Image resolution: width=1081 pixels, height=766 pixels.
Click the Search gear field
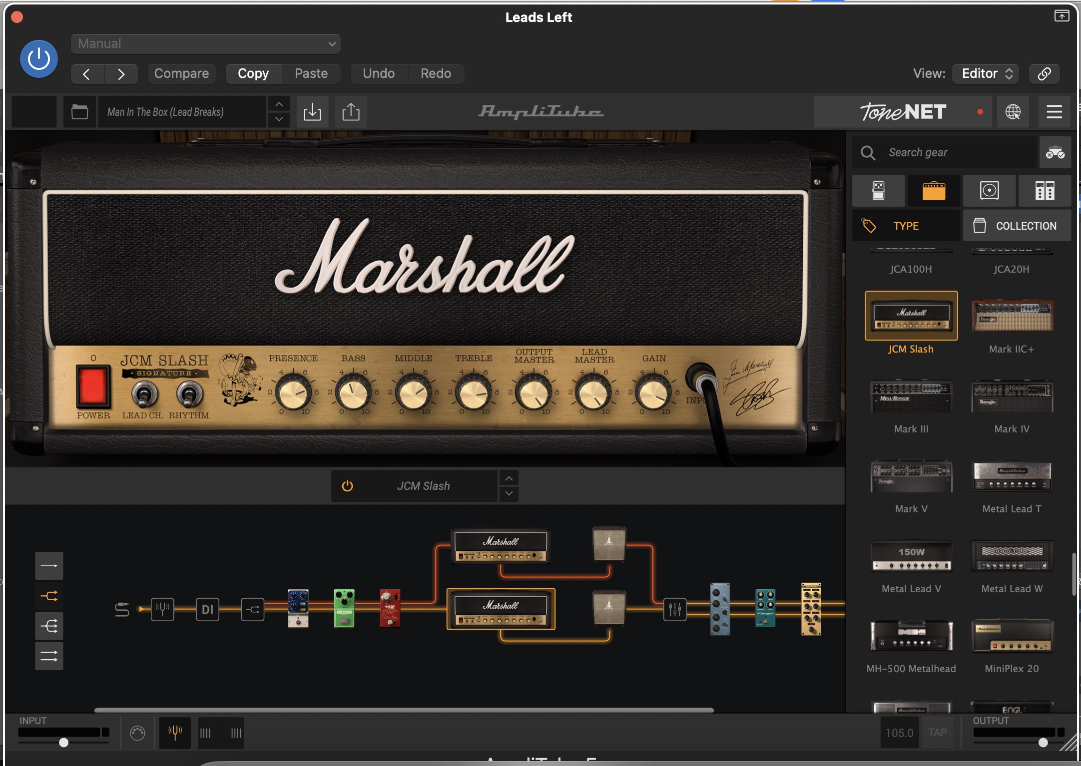(x=944, y=152)
